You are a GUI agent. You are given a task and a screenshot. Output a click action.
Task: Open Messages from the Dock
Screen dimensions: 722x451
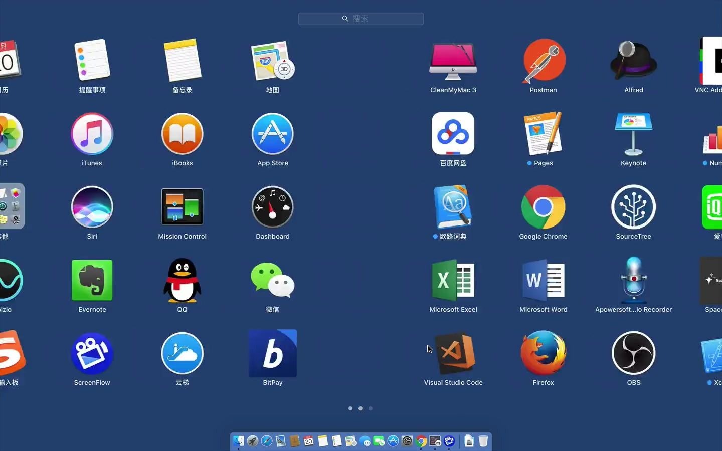pos(365,441)
